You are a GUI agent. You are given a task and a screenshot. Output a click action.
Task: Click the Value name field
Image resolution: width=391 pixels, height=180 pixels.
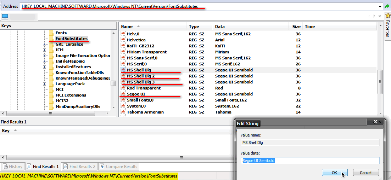(x=310, y=143)
